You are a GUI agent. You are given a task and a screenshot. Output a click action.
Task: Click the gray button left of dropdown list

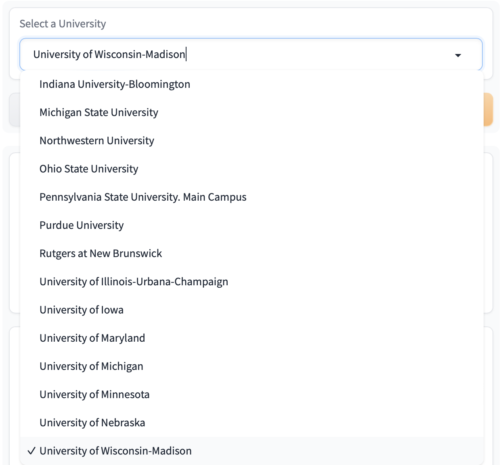coord(15,110)
